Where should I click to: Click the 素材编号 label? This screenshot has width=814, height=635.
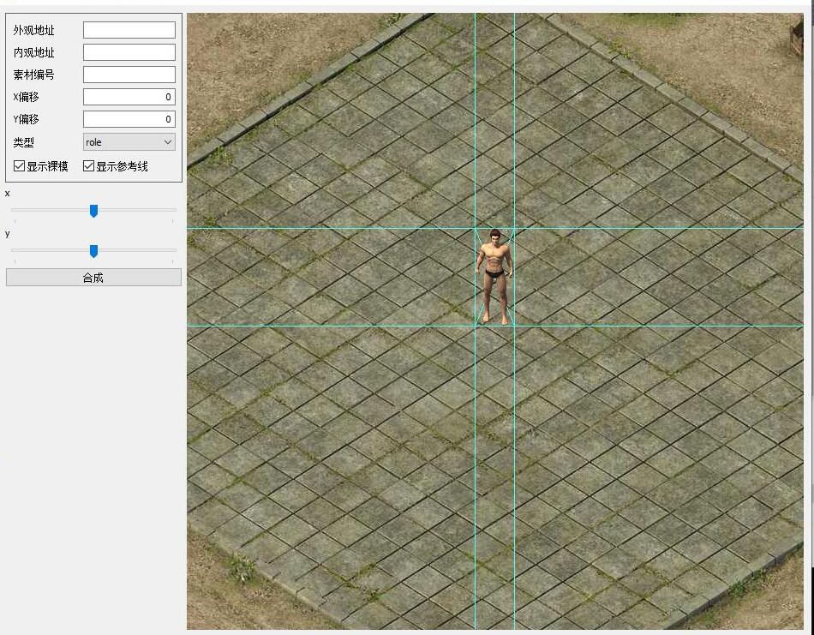(x=34, y=75)
